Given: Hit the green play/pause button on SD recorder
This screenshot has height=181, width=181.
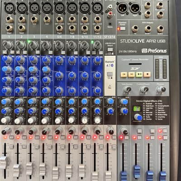Looking at the screenshot, I should [139, 74].
